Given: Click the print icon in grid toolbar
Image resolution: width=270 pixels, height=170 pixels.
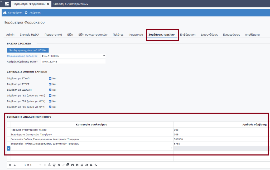Looking at the screenshot, I should [x=73, y=165].
